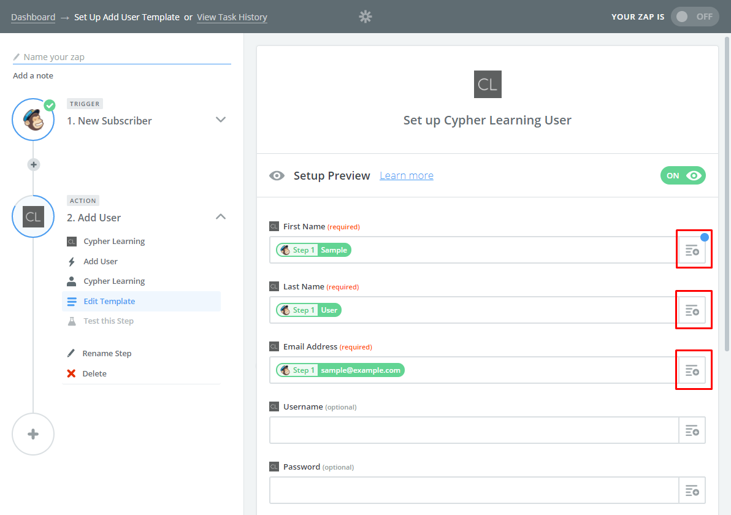Click the 1. New Subscriber step title
This screenshot has height=515, width=731.
(x=109, y=121)
